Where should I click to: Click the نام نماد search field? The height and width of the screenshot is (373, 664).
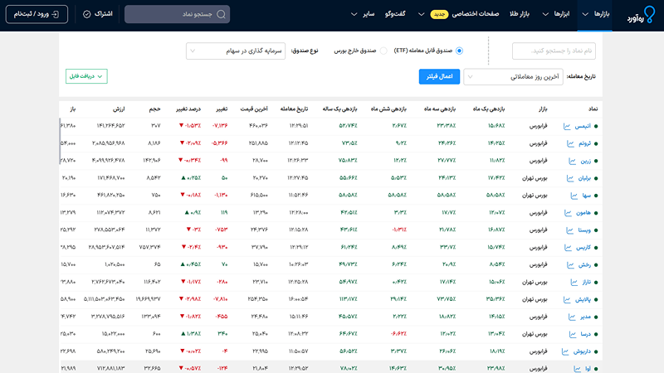[554, 51]
